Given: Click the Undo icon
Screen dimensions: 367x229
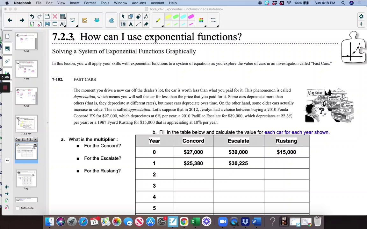Looking at the screenshot, I should [32, 16].
